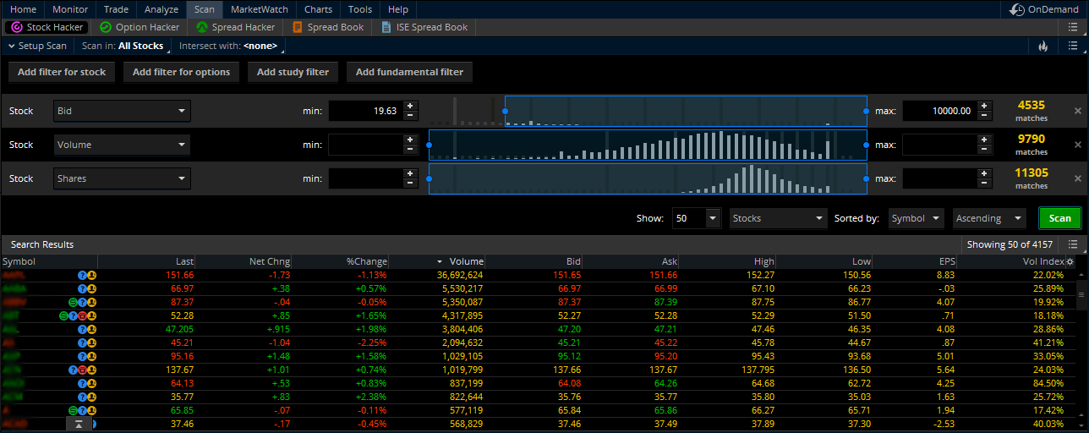Click the Bid min field showing 19.63
Image resolution: width=1089 pixels, height=433 pixels.
click(365, 111)
